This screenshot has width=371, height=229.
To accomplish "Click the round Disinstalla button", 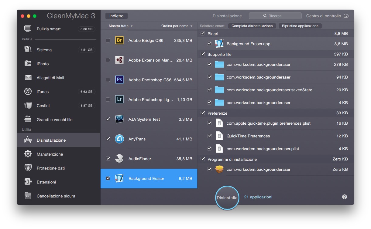I will 227,197.
